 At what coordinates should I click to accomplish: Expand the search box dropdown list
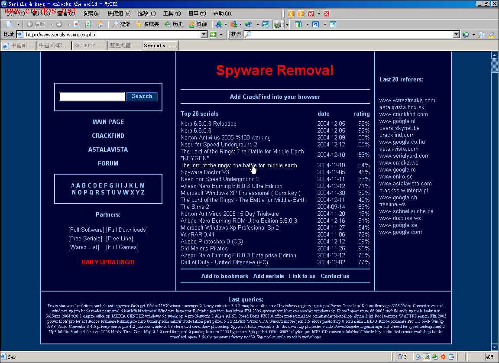[x=457, y=34]
